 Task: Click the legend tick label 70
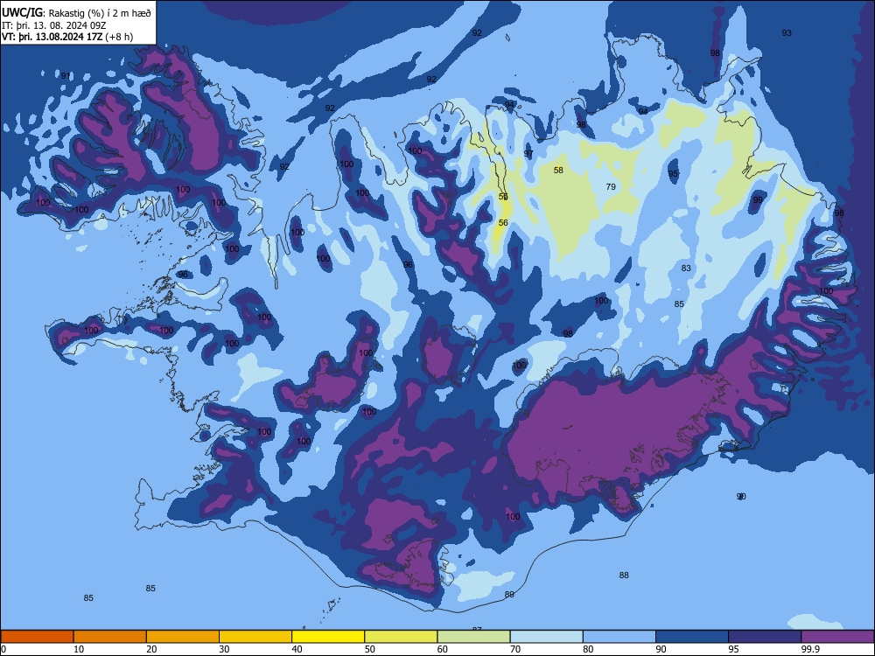515,649
